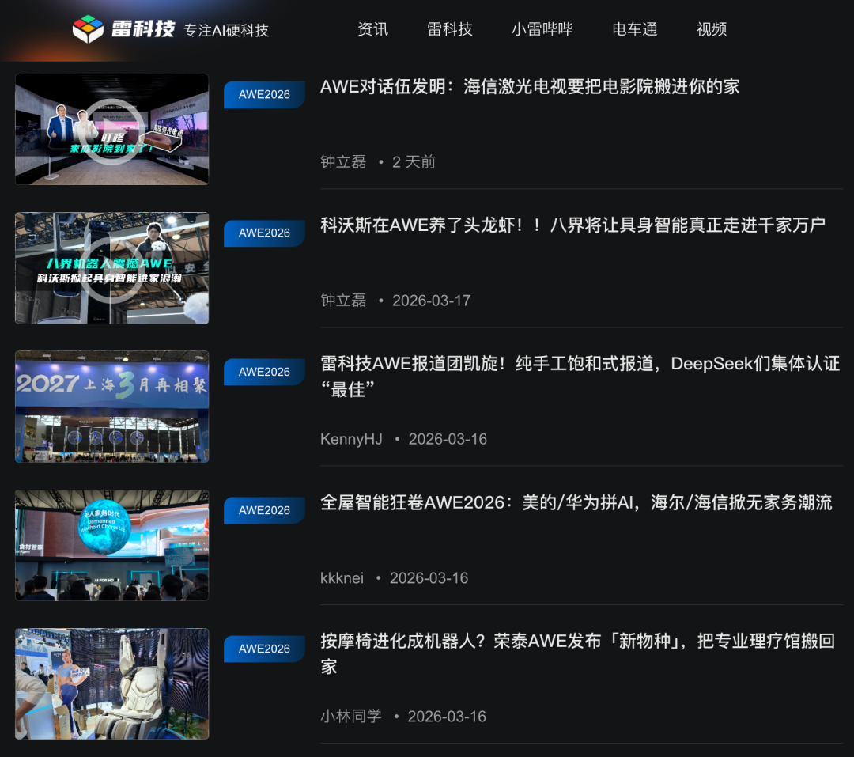The width and height of the screenshot is (854, 757).
Task: Click the 雷科技 cube logo icon
Action: [x=88, y=29]
